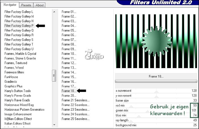
Task: Select Frame 10 filter
Action: (69, 54)
